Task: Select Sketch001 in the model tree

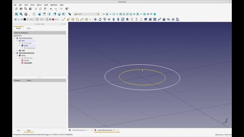Action: 28,63
